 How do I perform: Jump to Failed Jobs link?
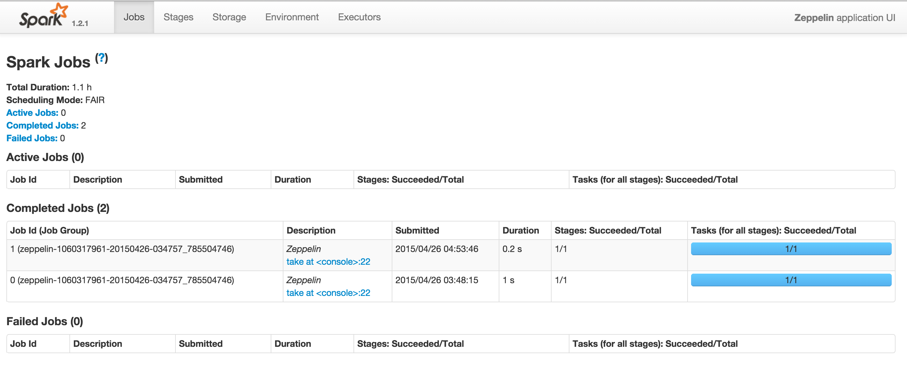[x=32, y=138]
